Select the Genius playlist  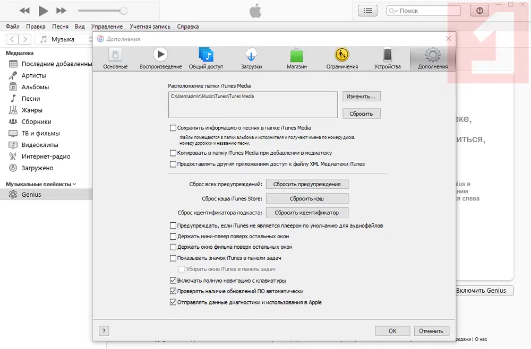pos(46,195)
